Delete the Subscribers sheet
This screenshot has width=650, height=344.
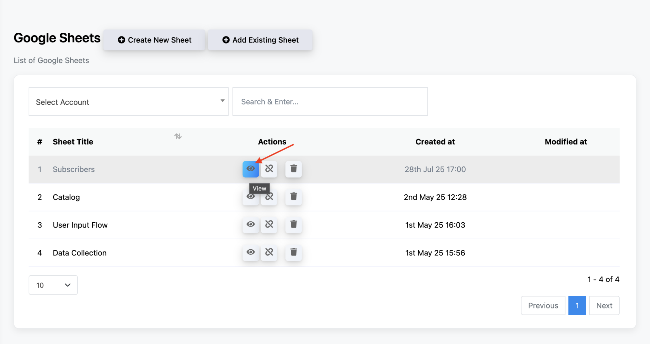tap(294, 169)
